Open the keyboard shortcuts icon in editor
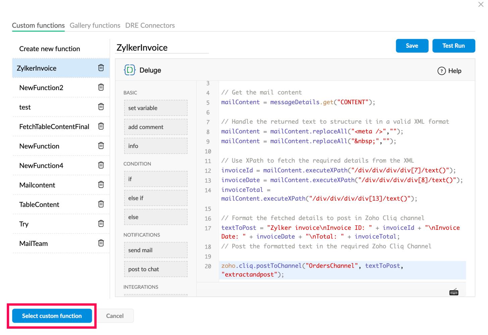 (x=454, y=292)
